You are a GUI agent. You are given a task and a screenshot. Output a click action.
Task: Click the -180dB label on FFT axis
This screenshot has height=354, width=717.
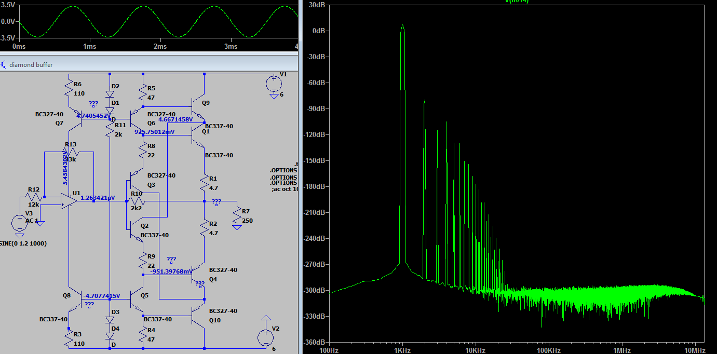click(x=315, y=186)
